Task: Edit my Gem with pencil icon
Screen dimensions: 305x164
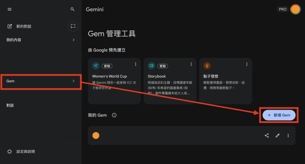Action: pyautogui.click(x=278, y=135)
